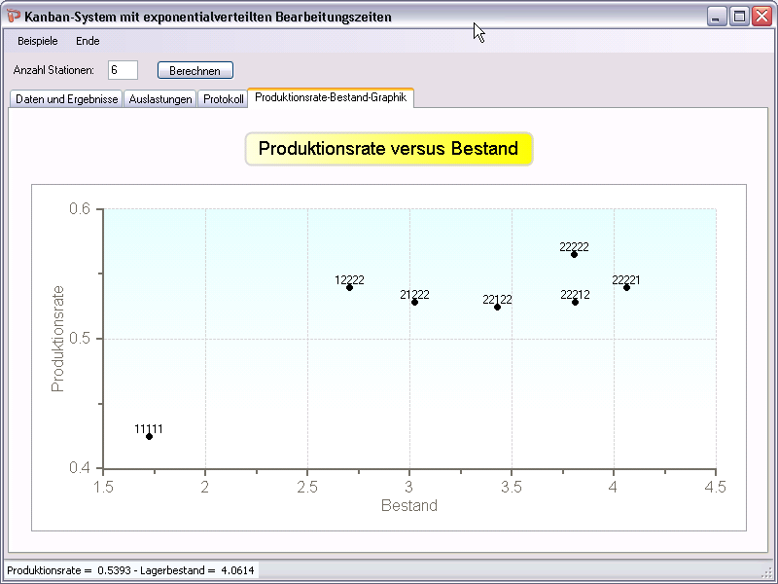
Task: Click the data point labeled 22122
Action: 497,307
